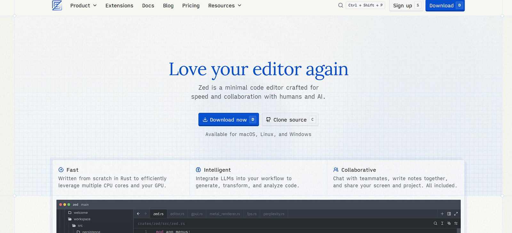
Task: Switch to the gpui.rs tab
Action: click(197, 214)
